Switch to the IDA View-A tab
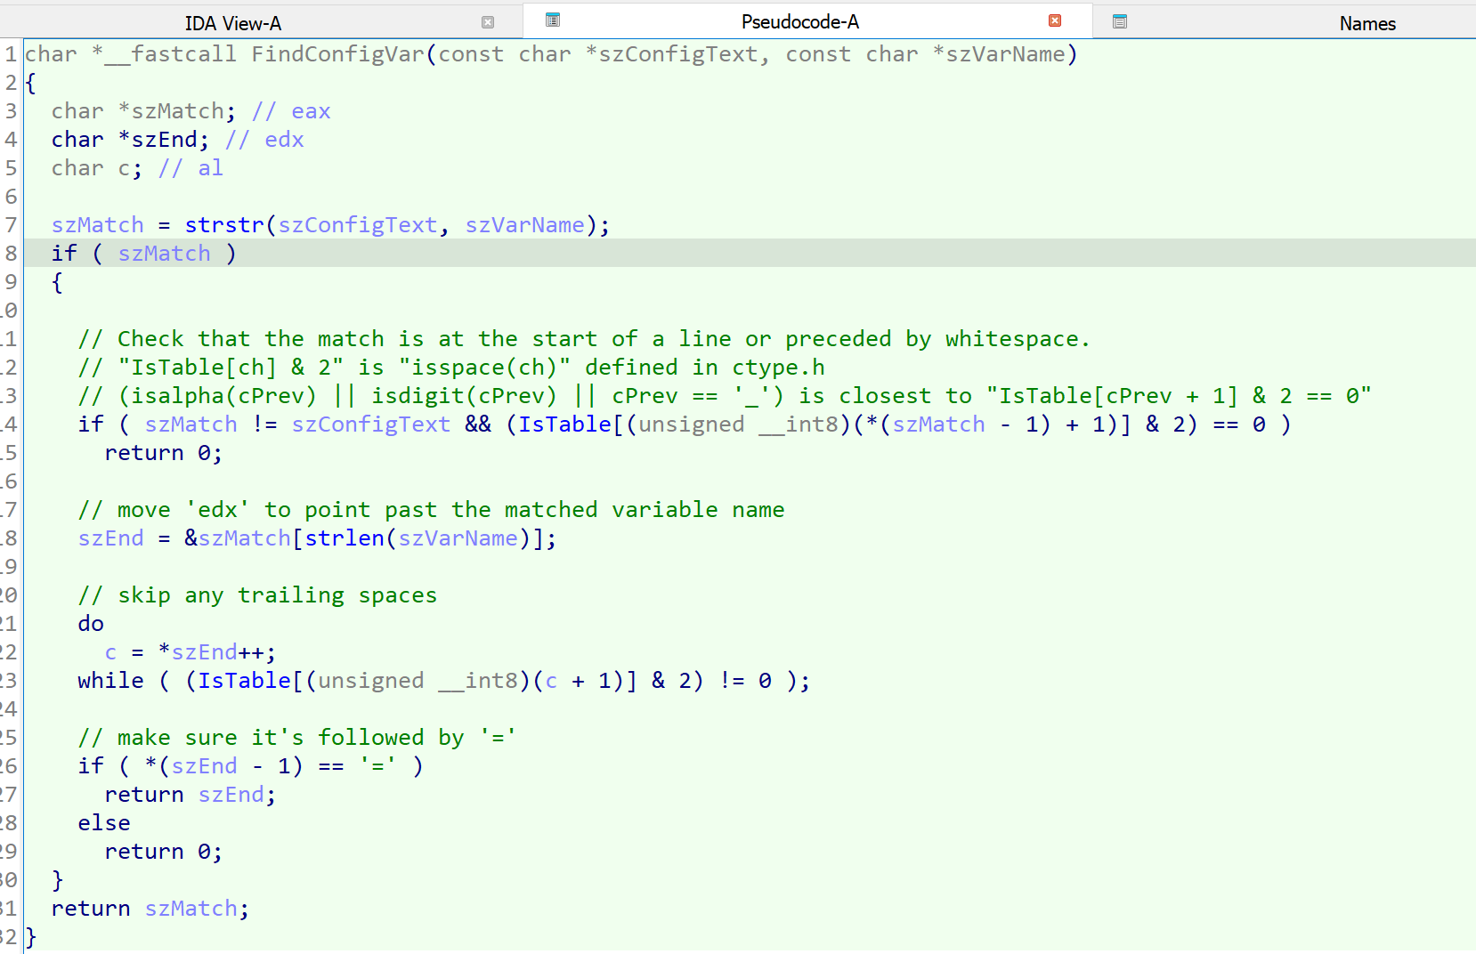Screen dimensions: 1476x954 233,23
